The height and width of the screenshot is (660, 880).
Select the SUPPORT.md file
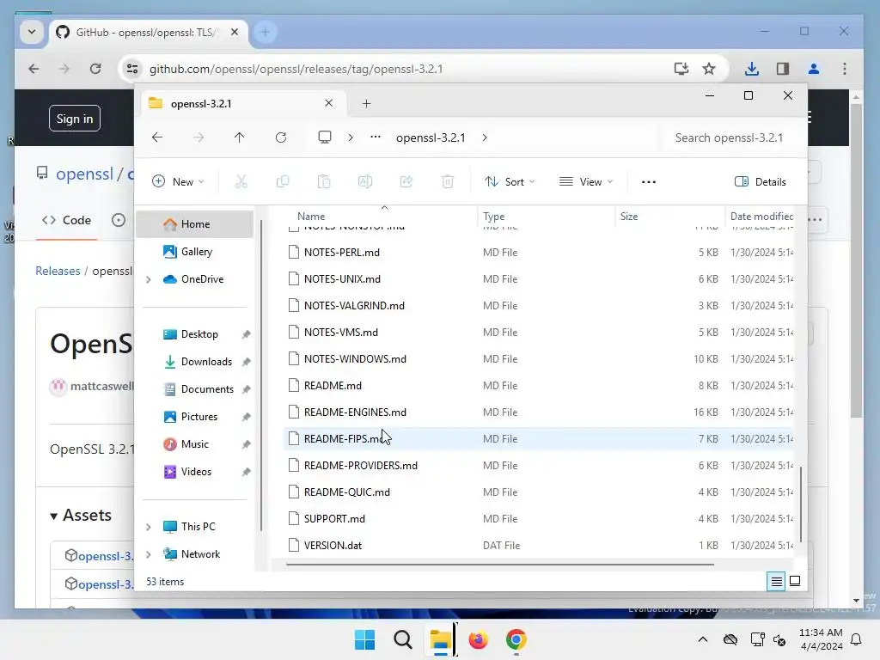pos(538,518)
